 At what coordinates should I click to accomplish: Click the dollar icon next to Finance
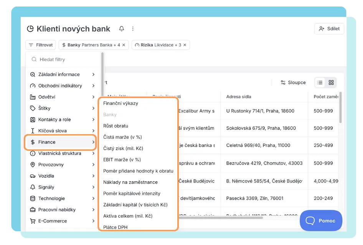pos(34,142)
